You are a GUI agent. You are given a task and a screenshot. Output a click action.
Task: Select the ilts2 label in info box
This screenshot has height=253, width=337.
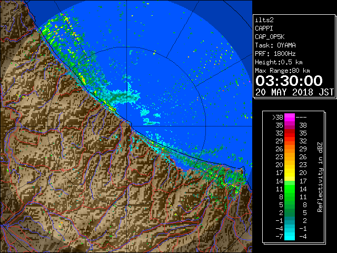264,20
